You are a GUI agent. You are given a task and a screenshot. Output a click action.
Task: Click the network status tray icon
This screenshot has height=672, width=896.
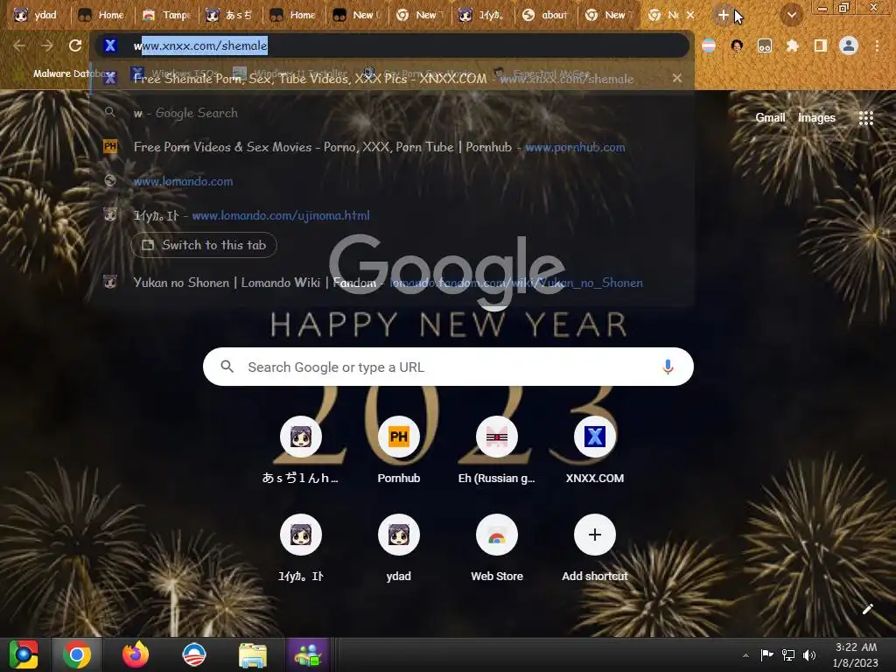tap(788, 655)
